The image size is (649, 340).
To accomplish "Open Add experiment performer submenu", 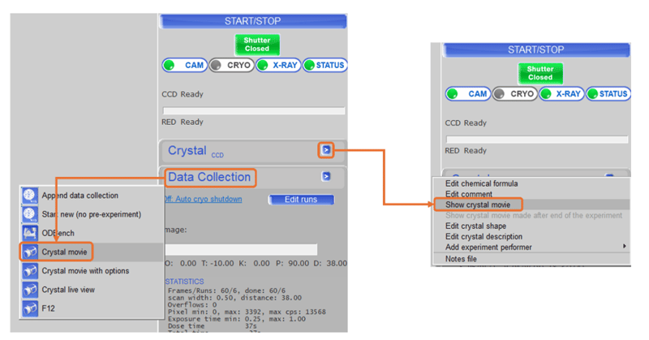I will [x=531, y=247].
